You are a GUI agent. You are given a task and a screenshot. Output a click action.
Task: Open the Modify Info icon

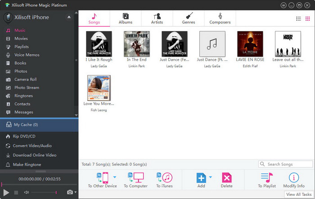pos(294,177)
